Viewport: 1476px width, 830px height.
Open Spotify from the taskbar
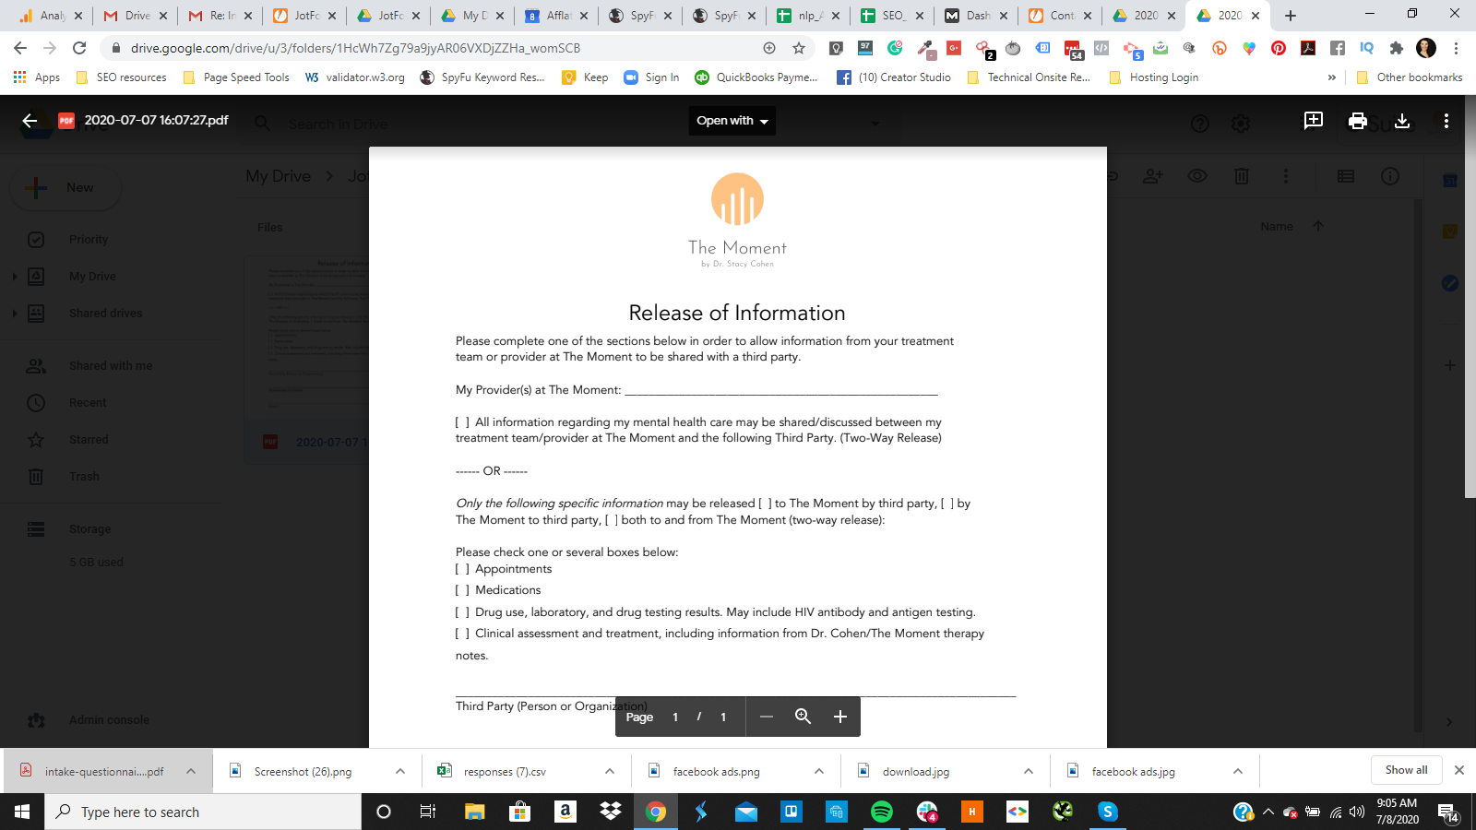pyautogui.click(x=882, y=812)
